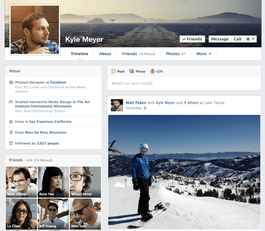This screenshot has height=231, width=265.
Task: Open Wilson Miner's friend thumbnail
Action: click(85, 182)
